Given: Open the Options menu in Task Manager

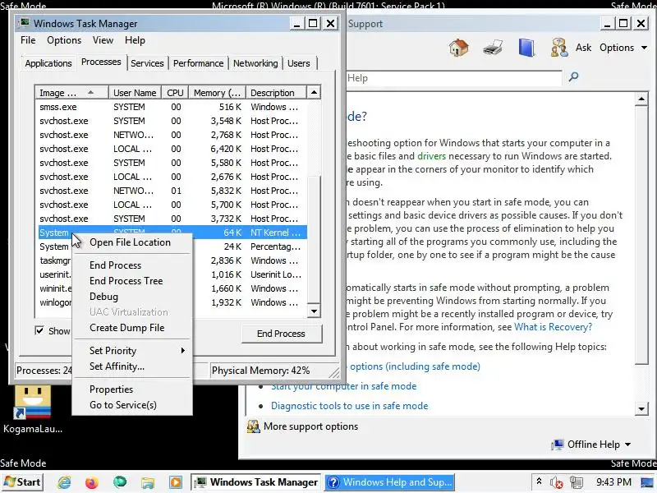Looking at the screenshot, I should click(64, 40).
